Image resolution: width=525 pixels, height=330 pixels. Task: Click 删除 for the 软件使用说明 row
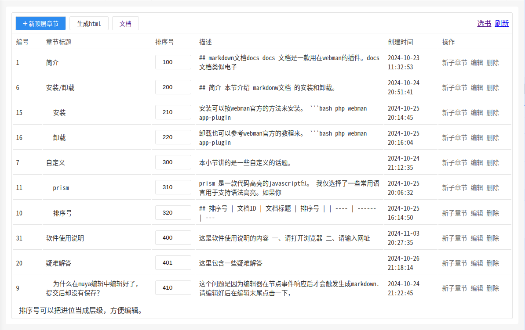coord(492,238)
